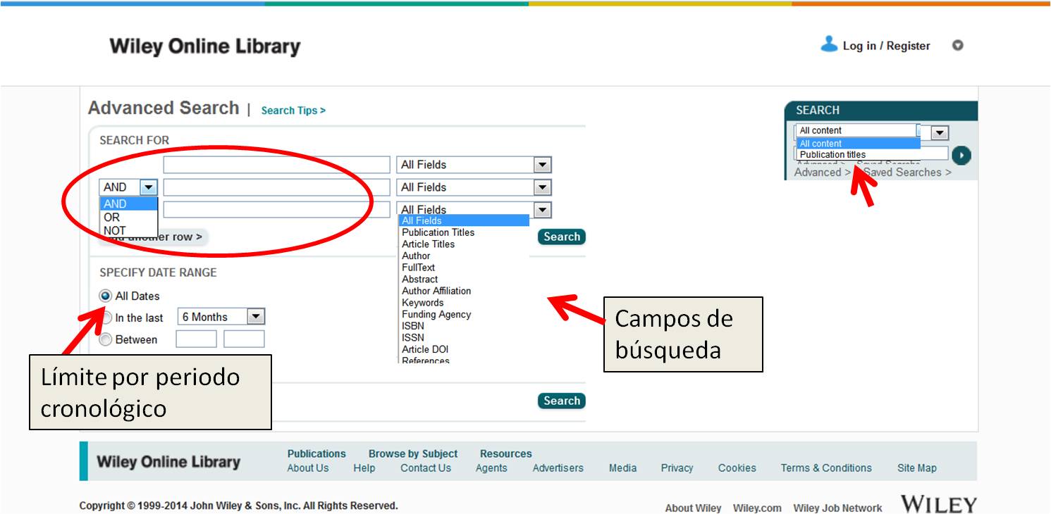The width and height of the screenshot is (1051, 514).
Task: Select the All Dates radio button
Action: coord(106,296)
